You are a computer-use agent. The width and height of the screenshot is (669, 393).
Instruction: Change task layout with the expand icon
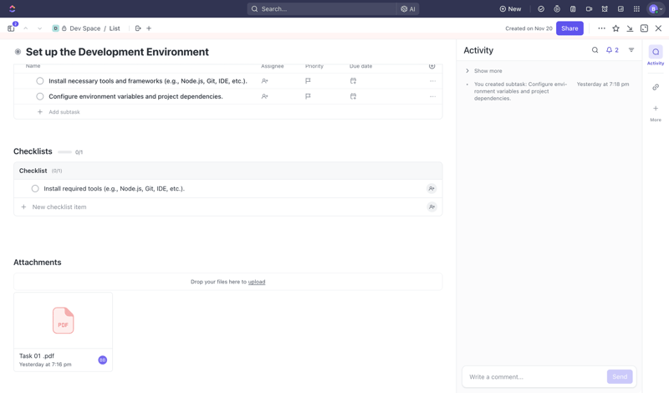coord(644,28)
